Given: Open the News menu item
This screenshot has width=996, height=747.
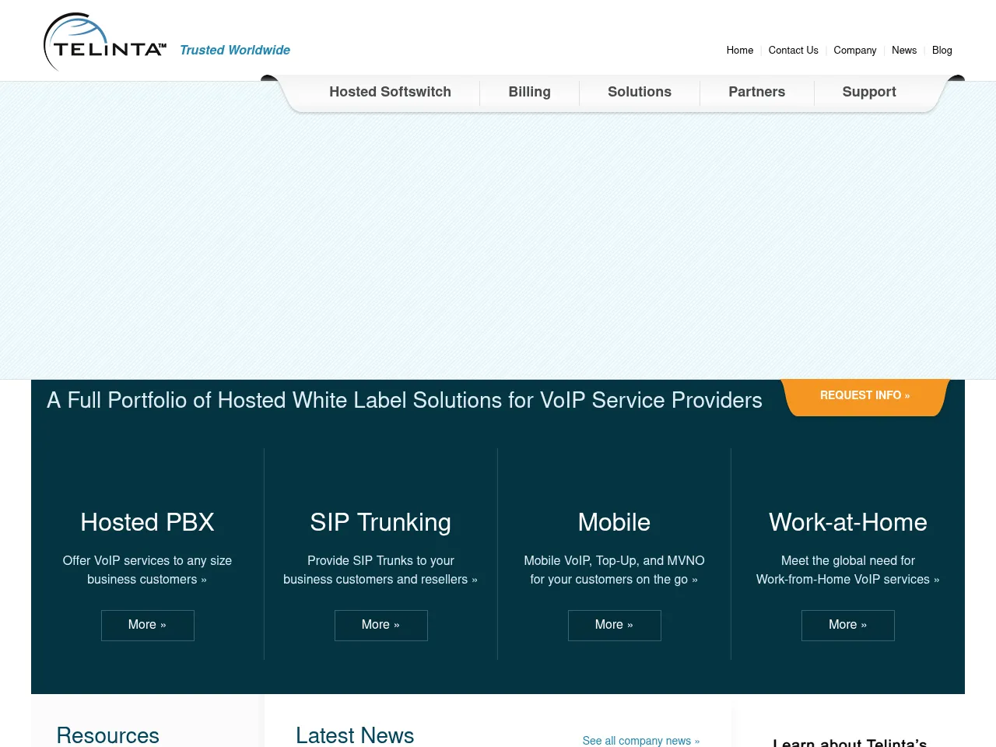Looking at the screenshot, I should coord(903,50).
